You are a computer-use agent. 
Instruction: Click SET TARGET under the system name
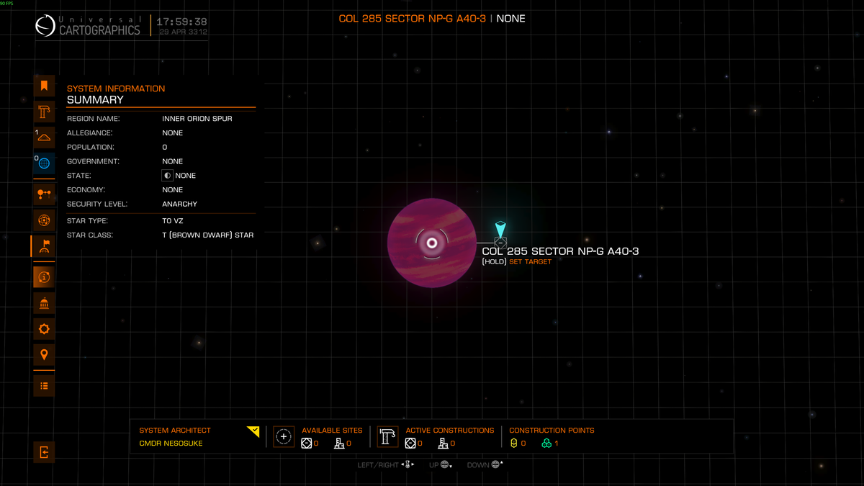point(531,262)
